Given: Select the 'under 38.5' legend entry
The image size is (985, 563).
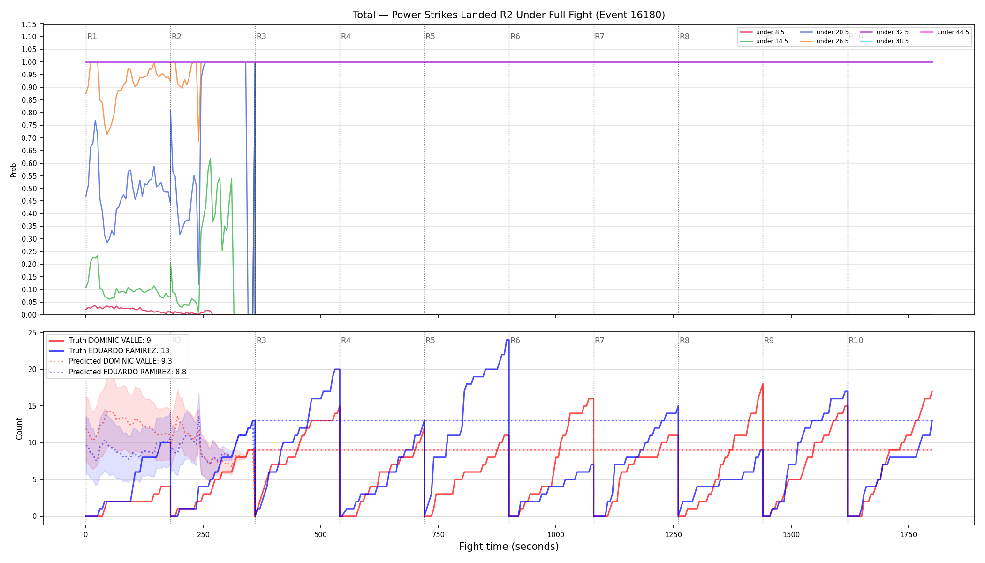Looking at the screenshot, I should pos(884,41).
